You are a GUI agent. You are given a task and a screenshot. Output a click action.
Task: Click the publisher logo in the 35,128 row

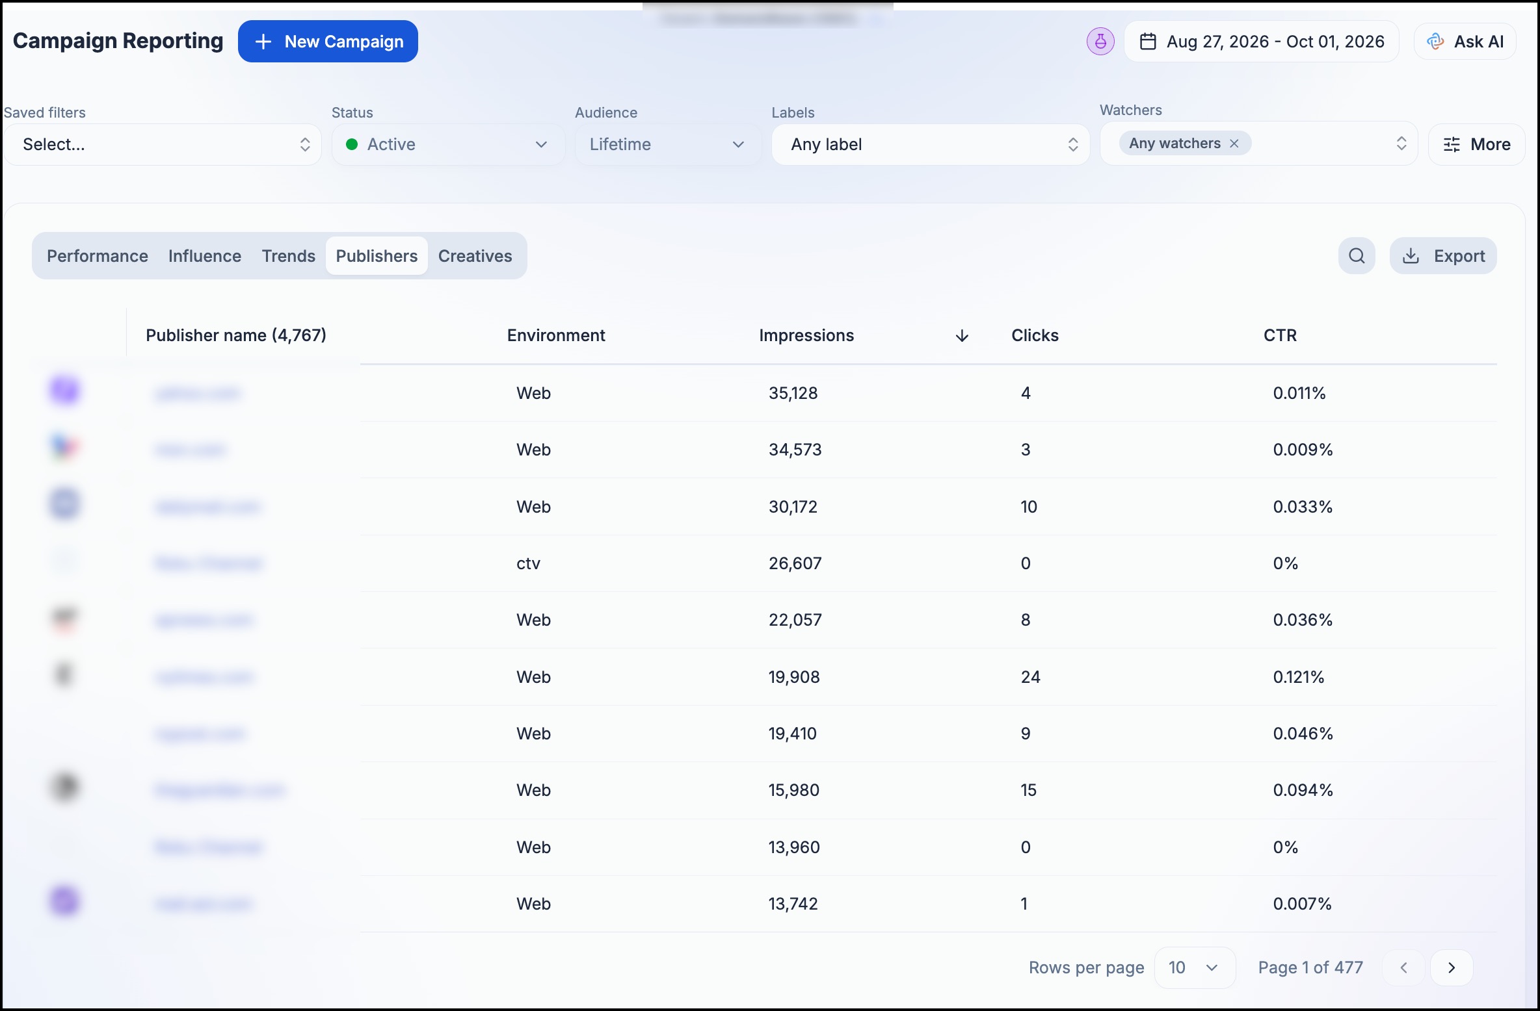point(64,391)
